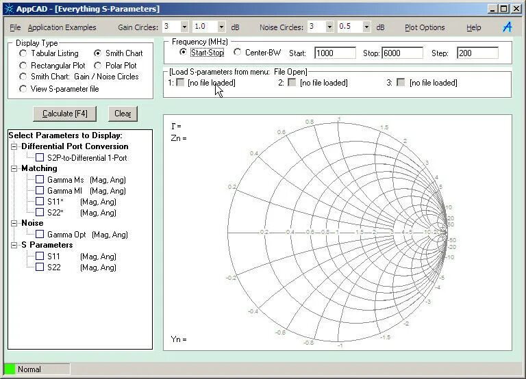Maximize the AppCAD window

pyautogui.click(x=503, y=9)
